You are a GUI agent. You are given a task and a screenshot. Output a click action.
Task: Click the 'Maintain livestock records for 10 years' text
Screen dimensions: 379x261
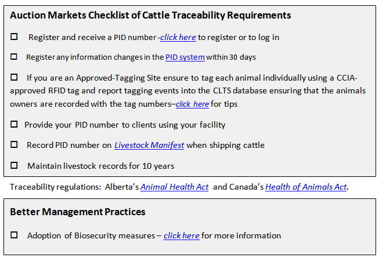101,166
